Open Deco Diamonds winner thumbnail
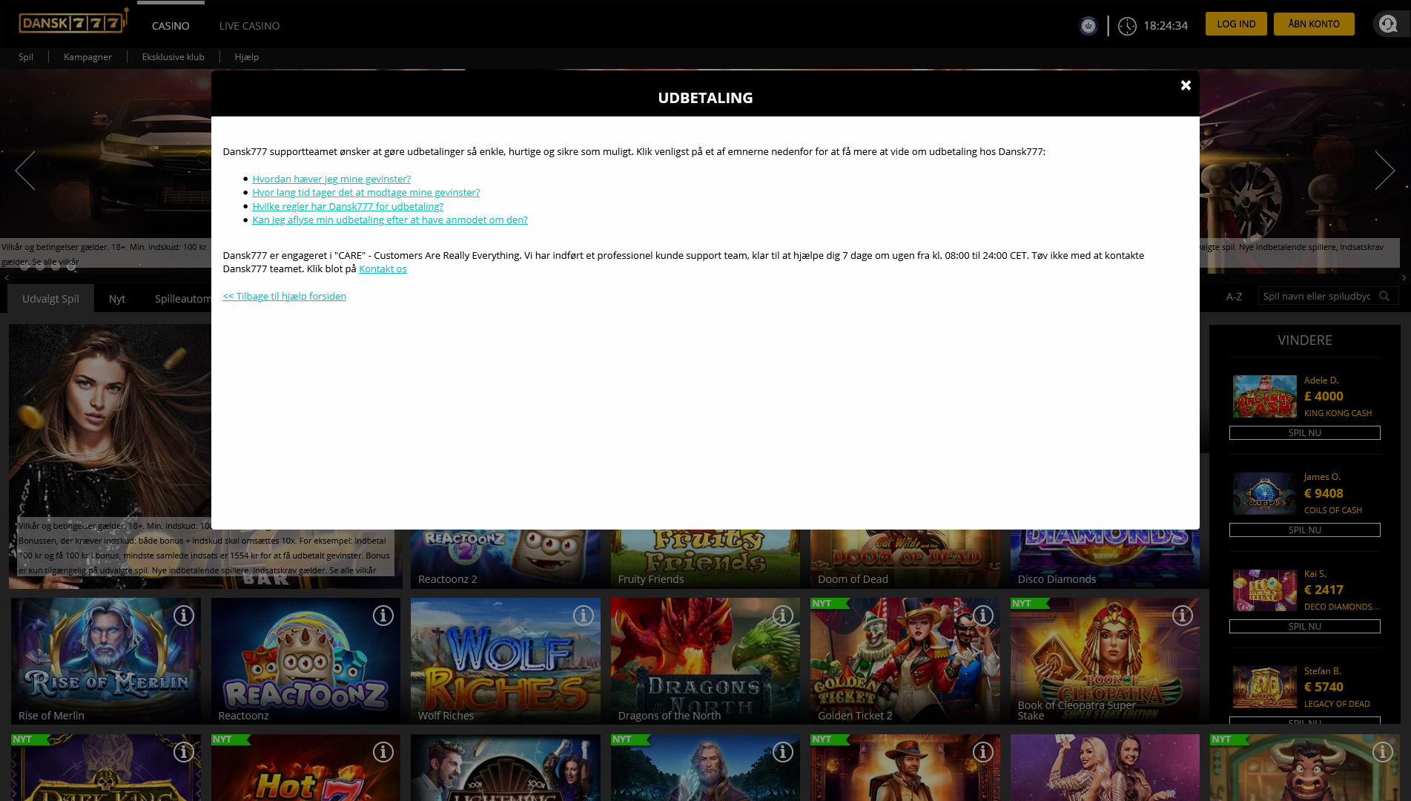 1264,590
